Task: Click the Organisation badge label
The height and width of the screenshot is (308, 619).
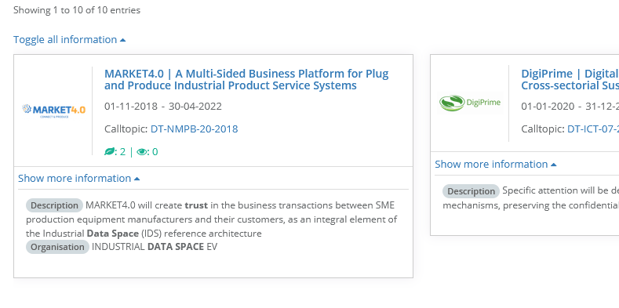Action: pyautogui.click(x=57, y=247)
